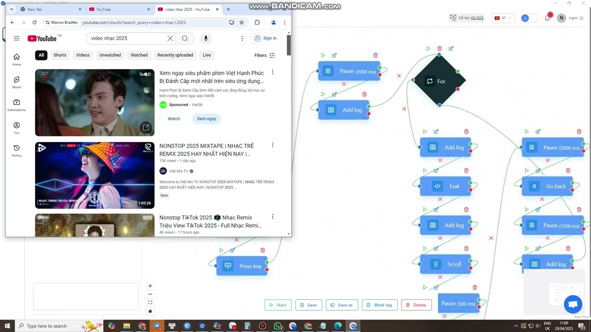This screenshot has width=591, height=332.
Task: Select the Unwatched filter chip
Action: [110, 55]
